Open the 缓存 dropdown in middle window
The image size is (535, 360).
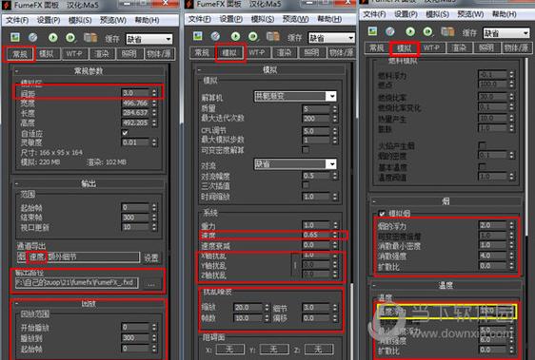coord(331,38)
